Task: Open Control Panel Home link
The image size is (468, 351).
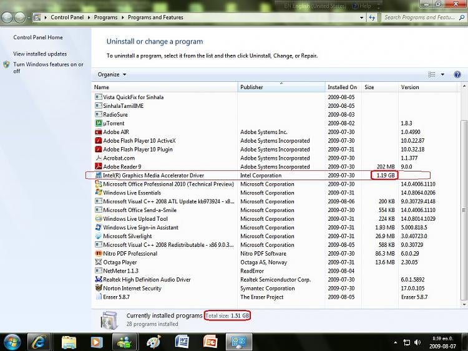Action: pyautogui.click(x=38, y=37)
